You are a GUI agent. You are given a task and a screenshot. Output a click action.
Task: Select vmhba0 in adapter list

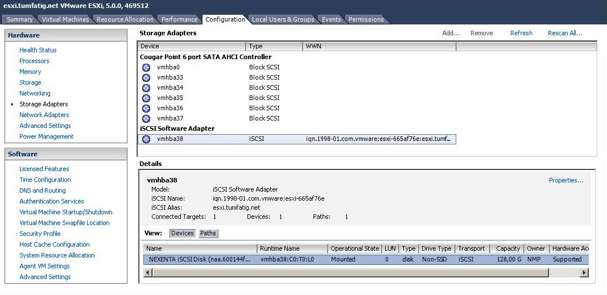click(168, 67)
